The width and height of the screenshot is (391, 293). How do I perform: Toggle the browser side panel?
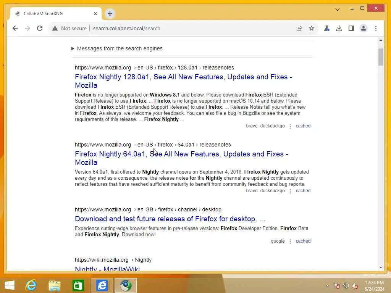point(351,28)
